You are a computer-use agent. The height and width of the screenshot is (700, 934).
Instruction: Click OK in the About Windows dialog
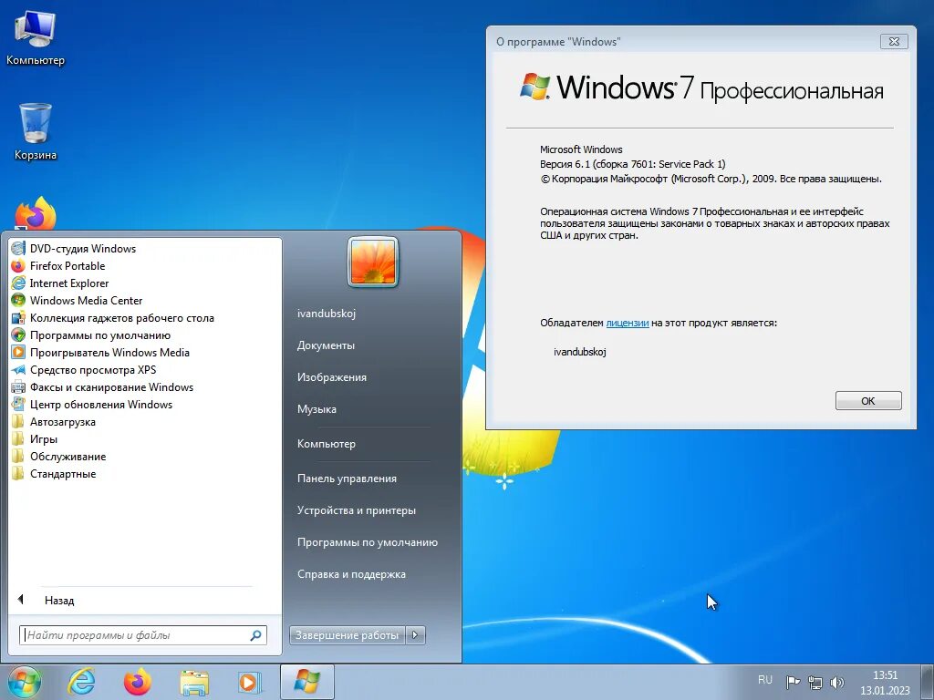click(867, 400)
